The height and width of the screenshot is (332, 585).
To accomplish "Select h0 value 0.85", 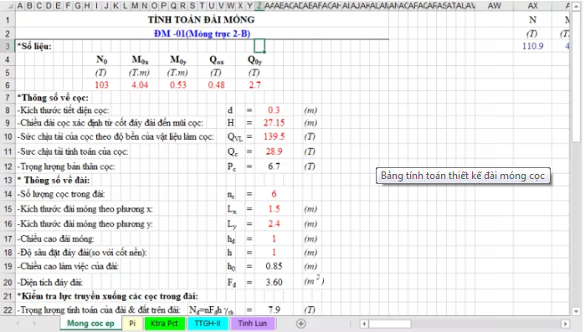I will (x=274, y=267).
